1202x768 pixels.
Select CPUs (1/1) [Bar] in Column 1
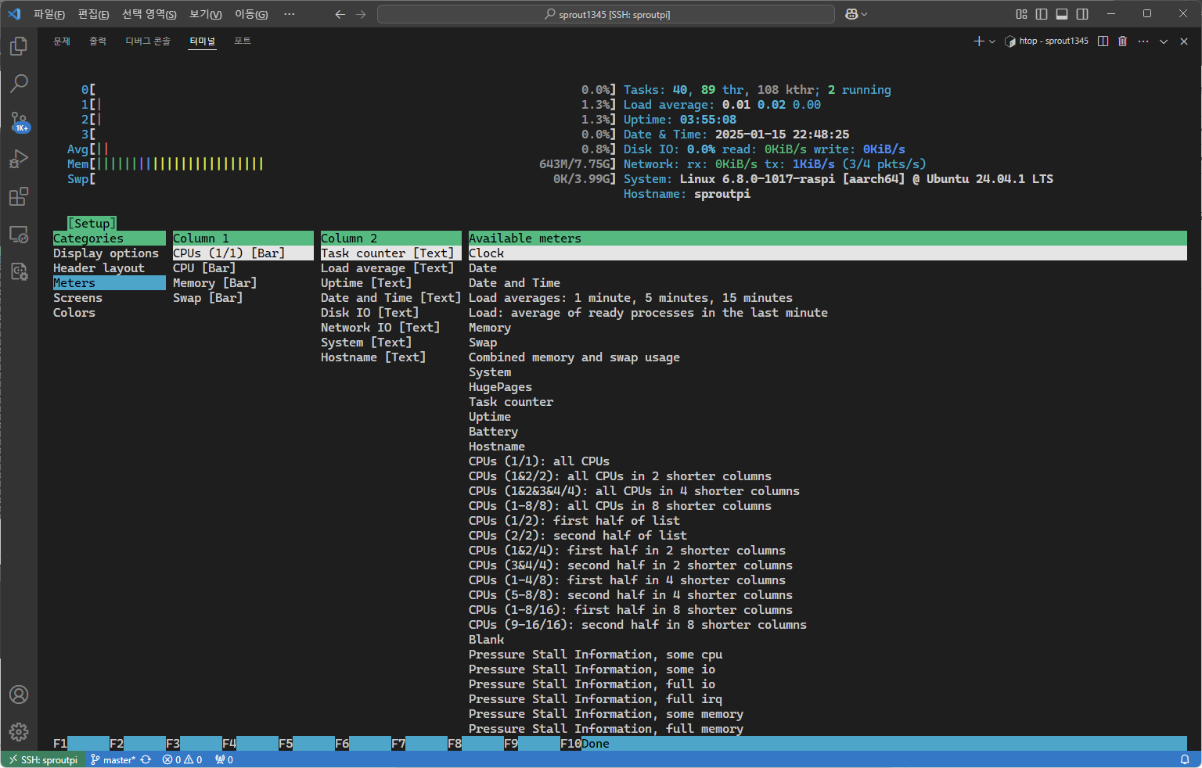coord(243,253)
